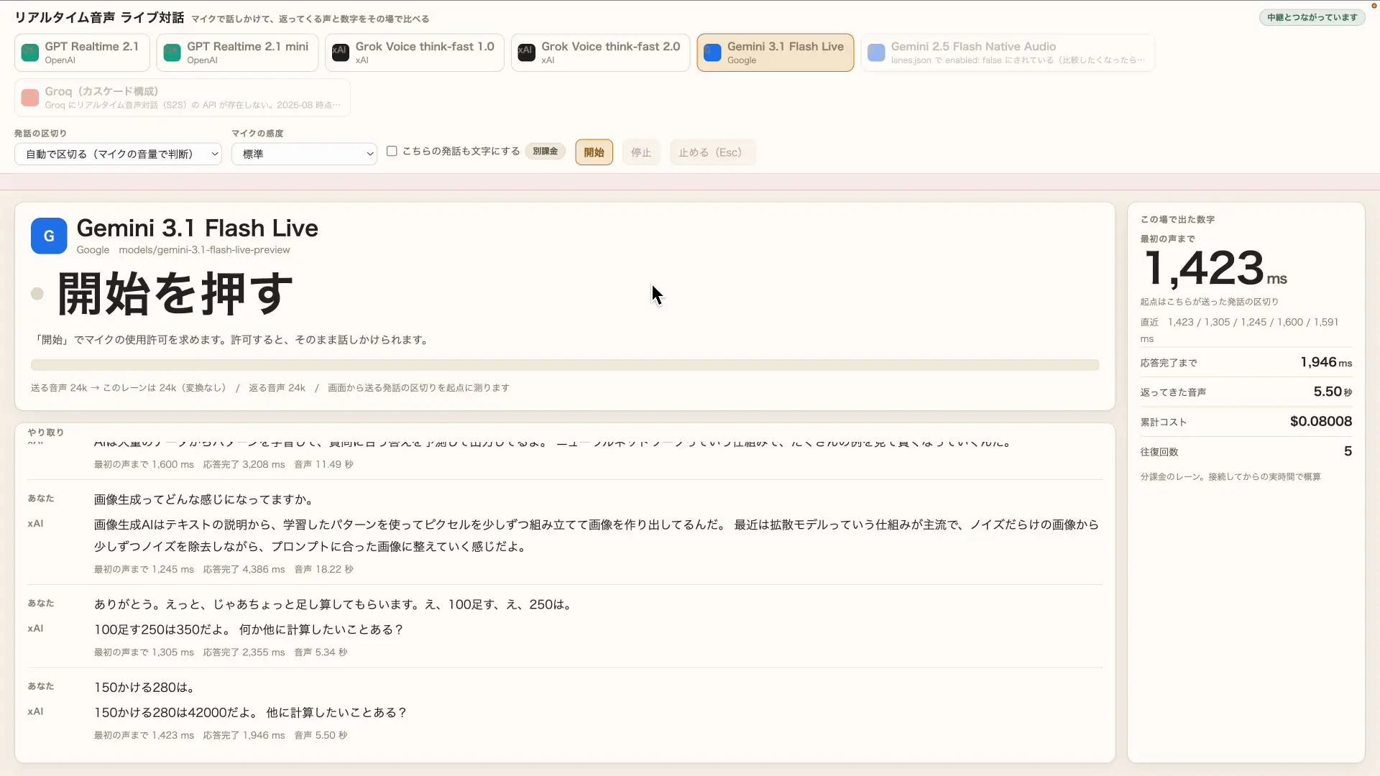1380x776 pixels.
Task: Switch to Grok Voice think-fast 1.0 lane
Action: [414, 52]
